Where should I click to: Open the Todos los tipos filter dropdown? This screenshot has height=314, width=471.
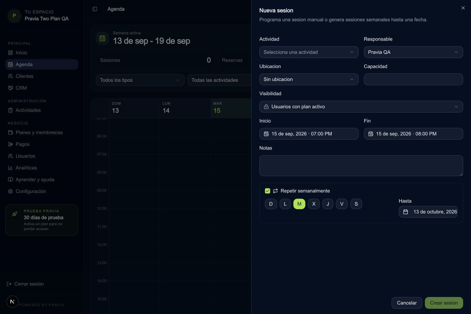140,80
